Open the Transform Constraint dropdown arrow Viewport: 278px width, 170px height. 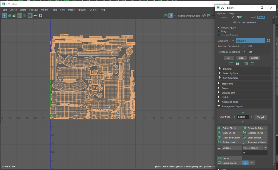[244, 52]
